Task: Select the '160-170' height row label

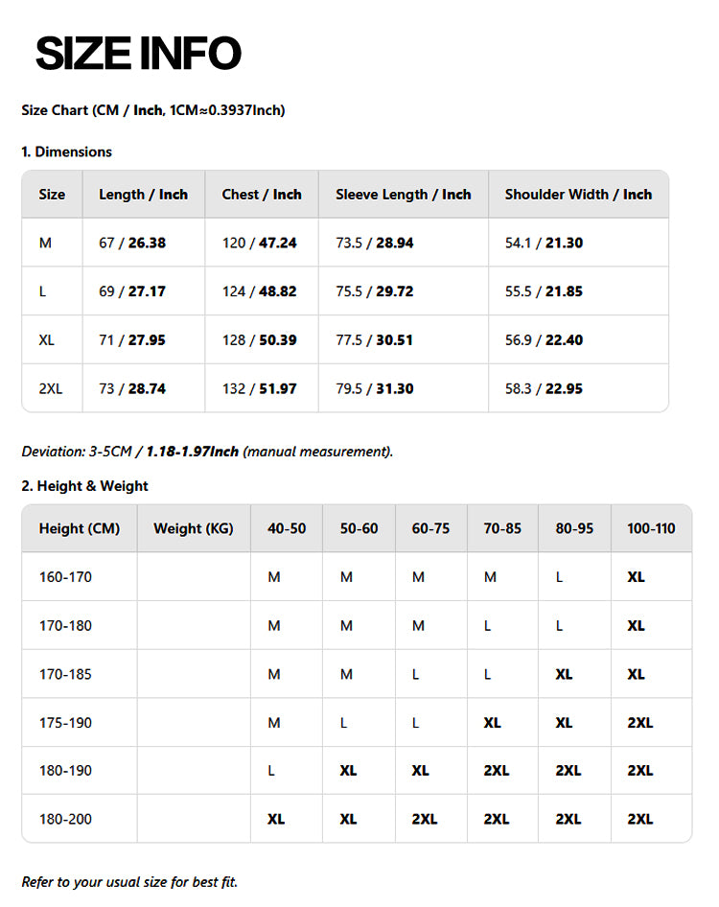Action: (65, 578)
